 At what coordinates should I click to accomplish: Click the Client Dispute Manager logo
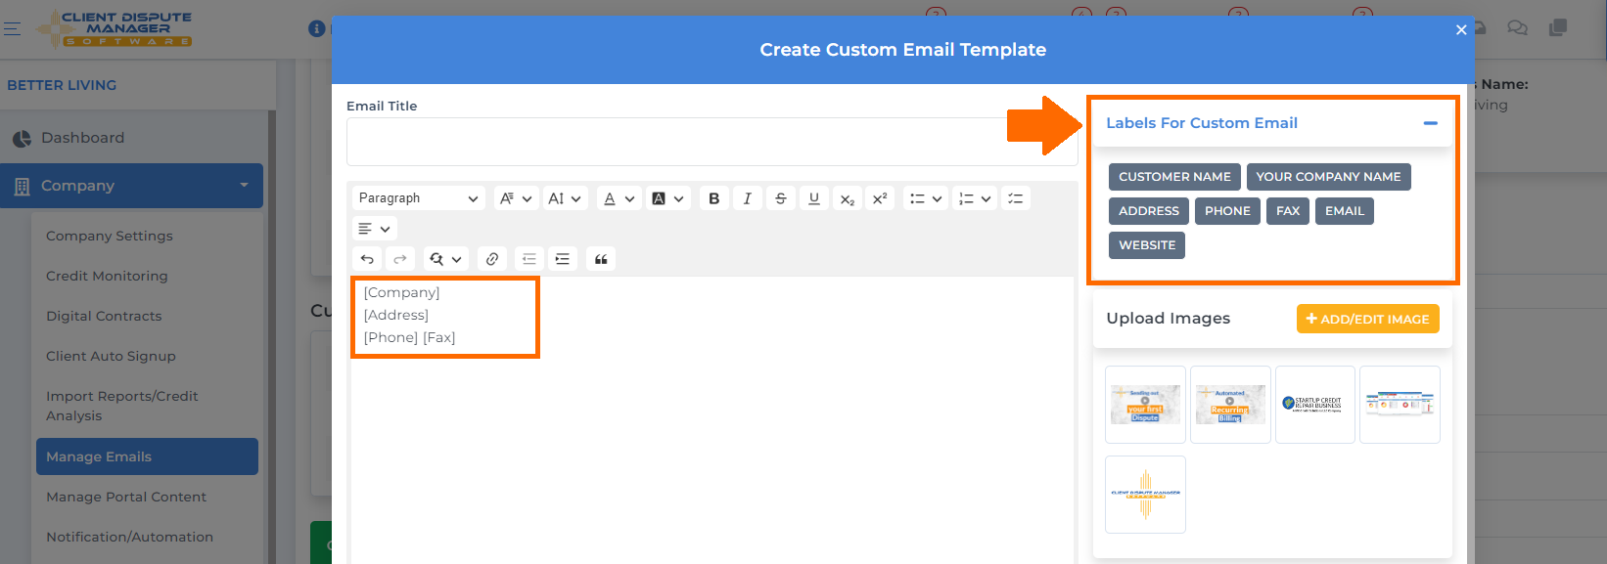tap(115, 28)
